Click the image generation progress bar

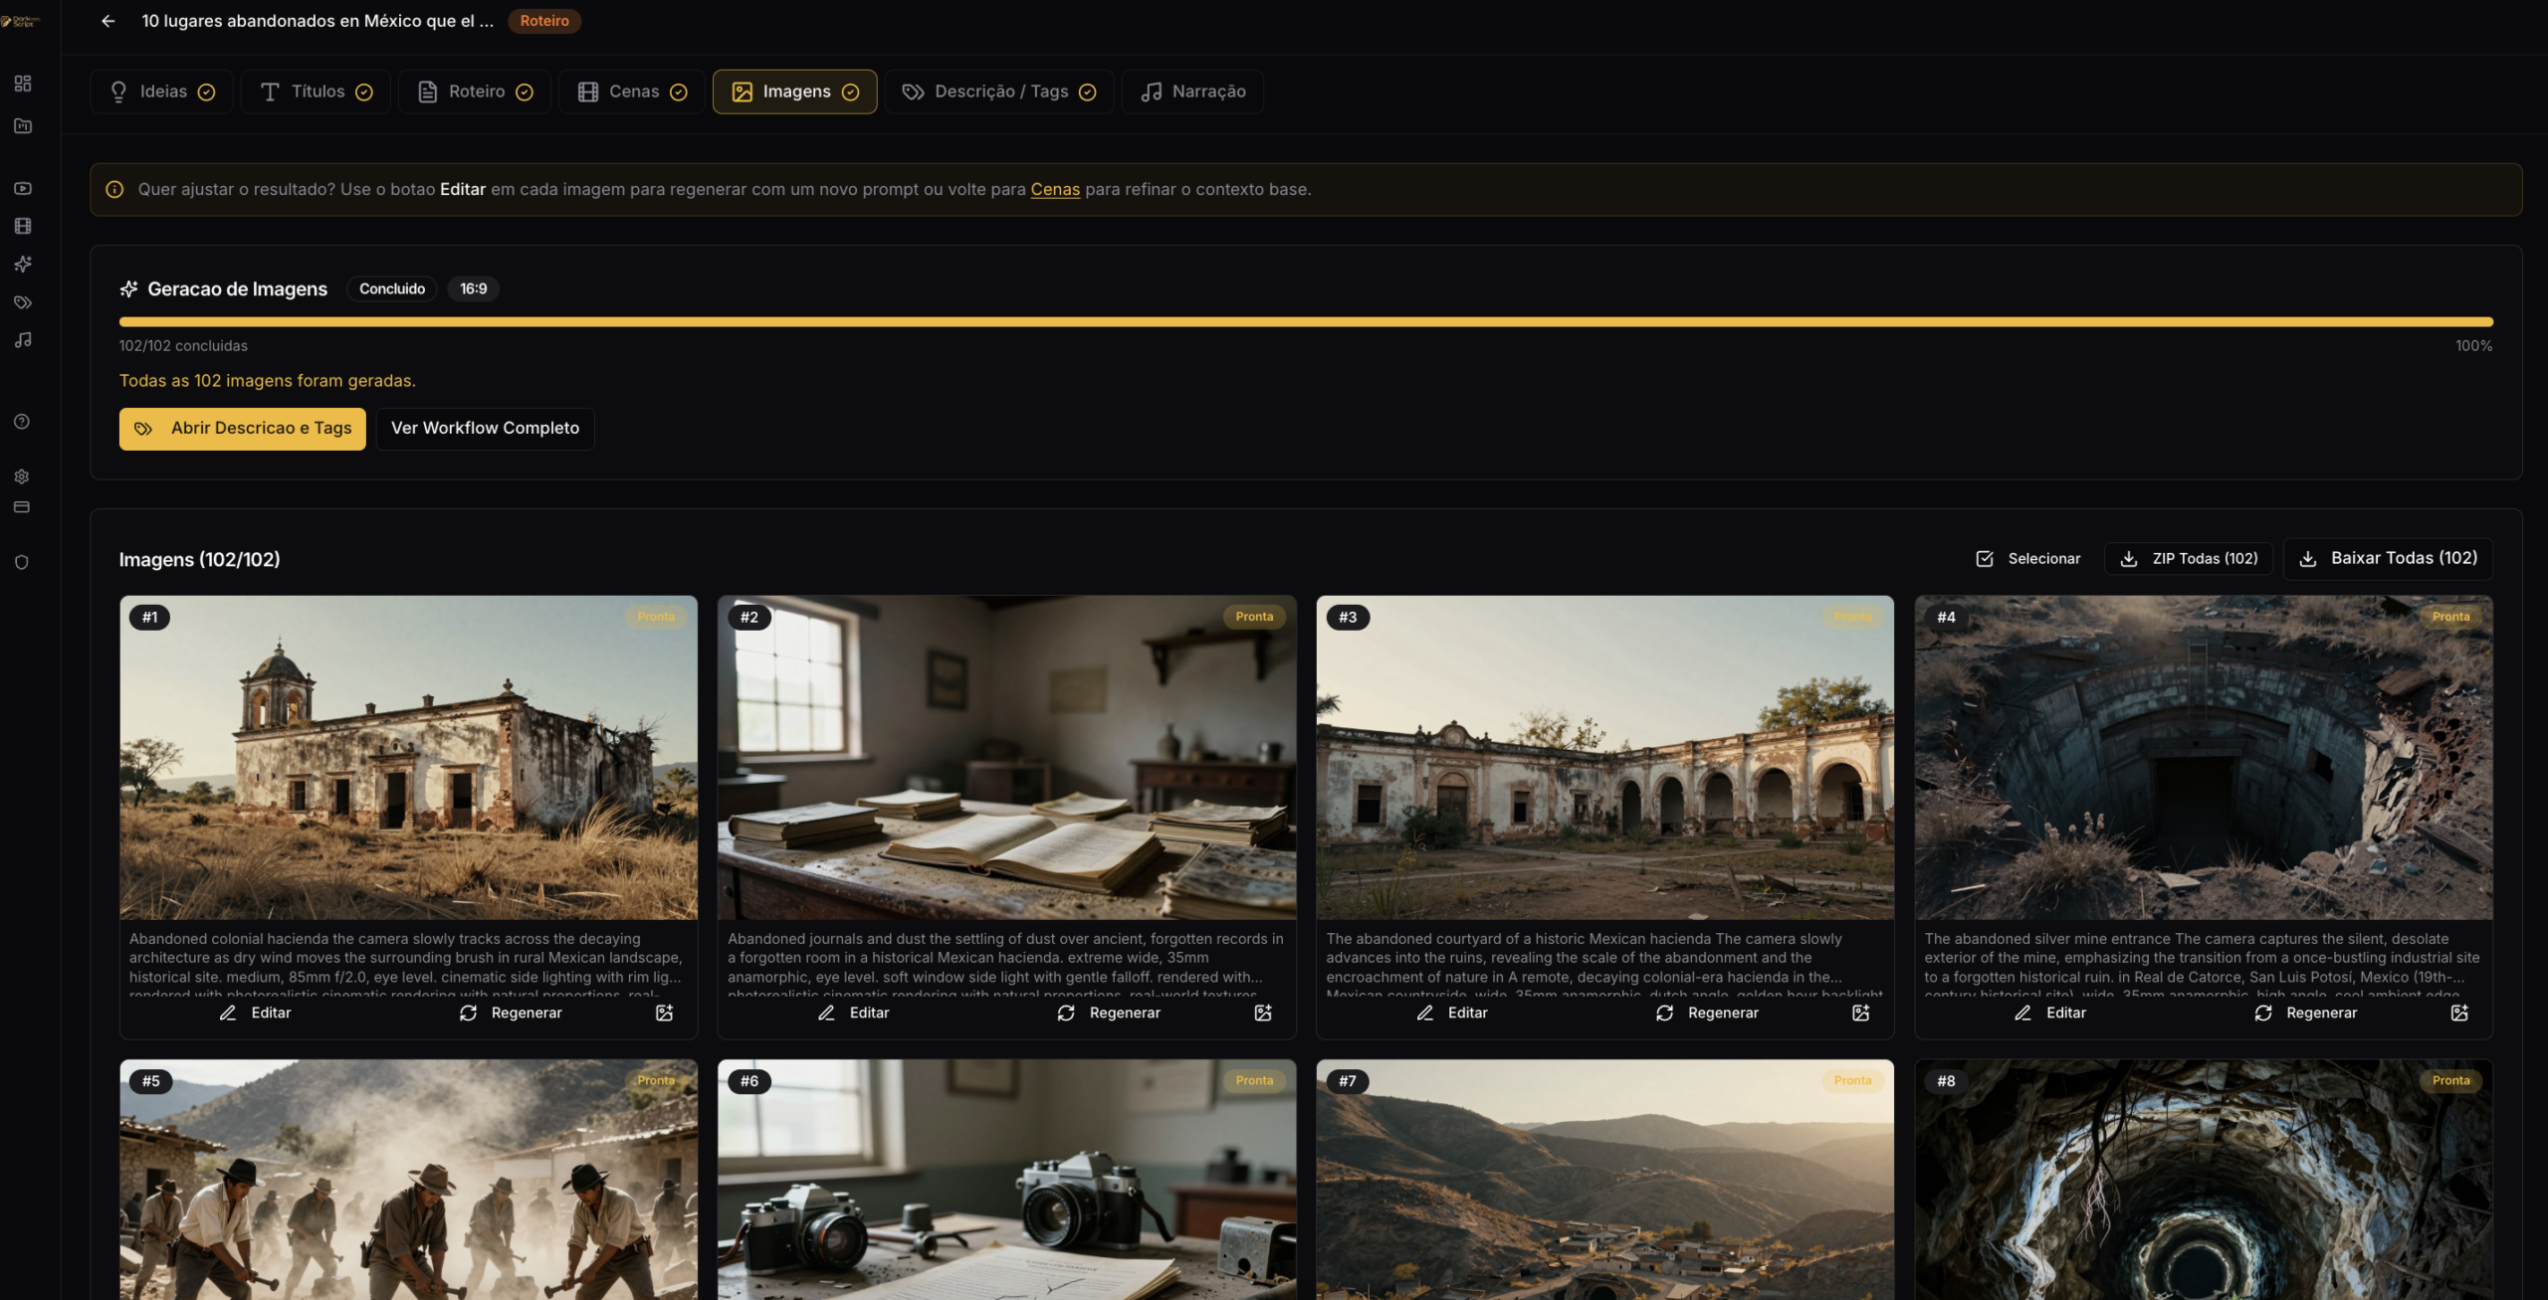[x=1306, y=322]
